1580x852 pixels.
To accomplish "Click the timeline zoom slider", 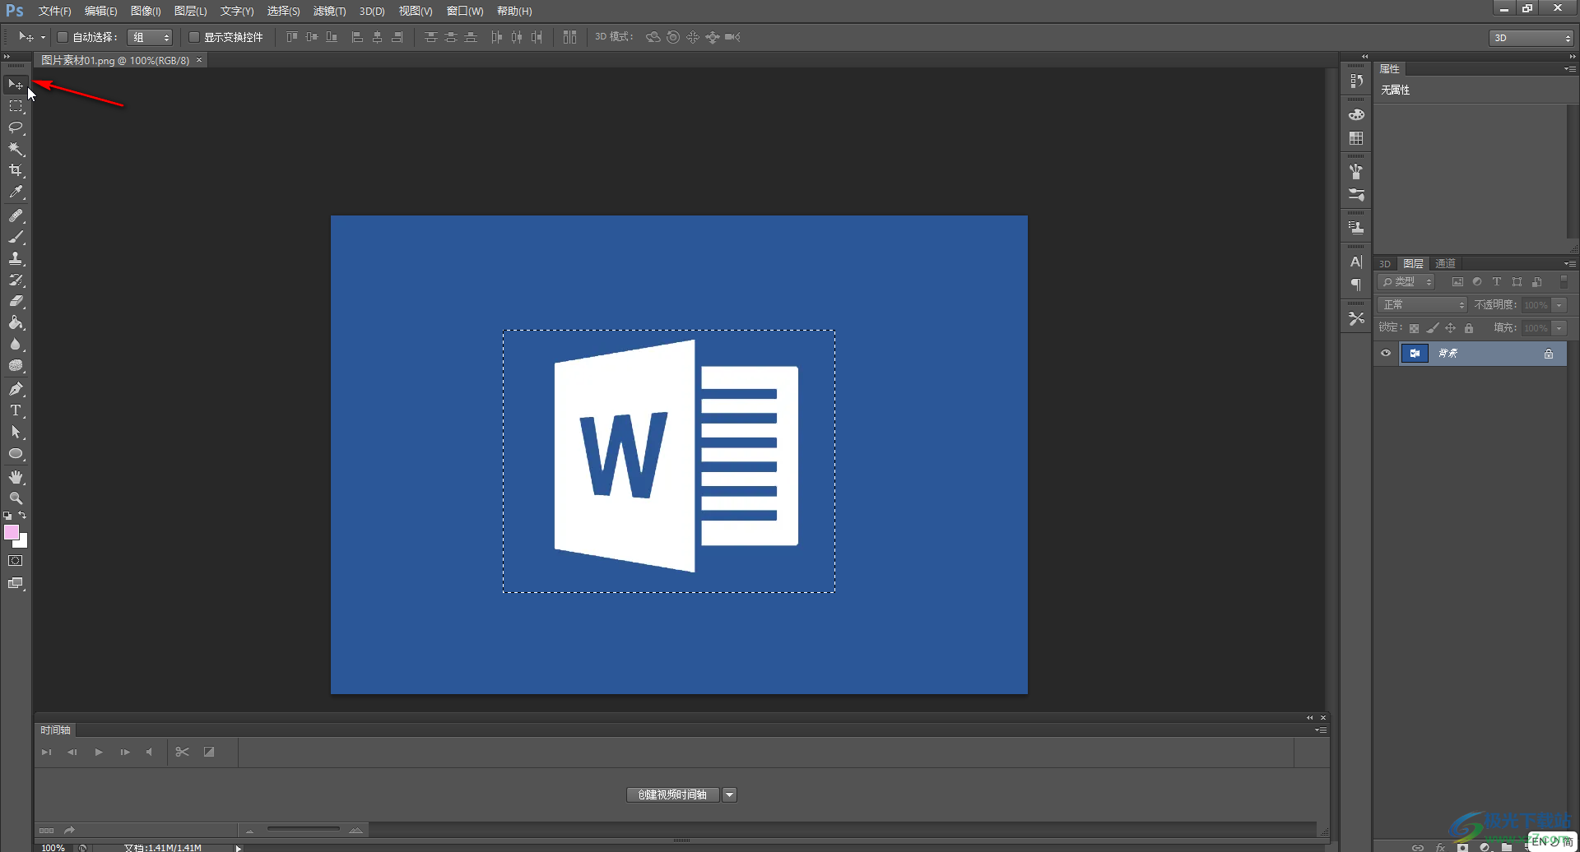I will click(303, 829).
